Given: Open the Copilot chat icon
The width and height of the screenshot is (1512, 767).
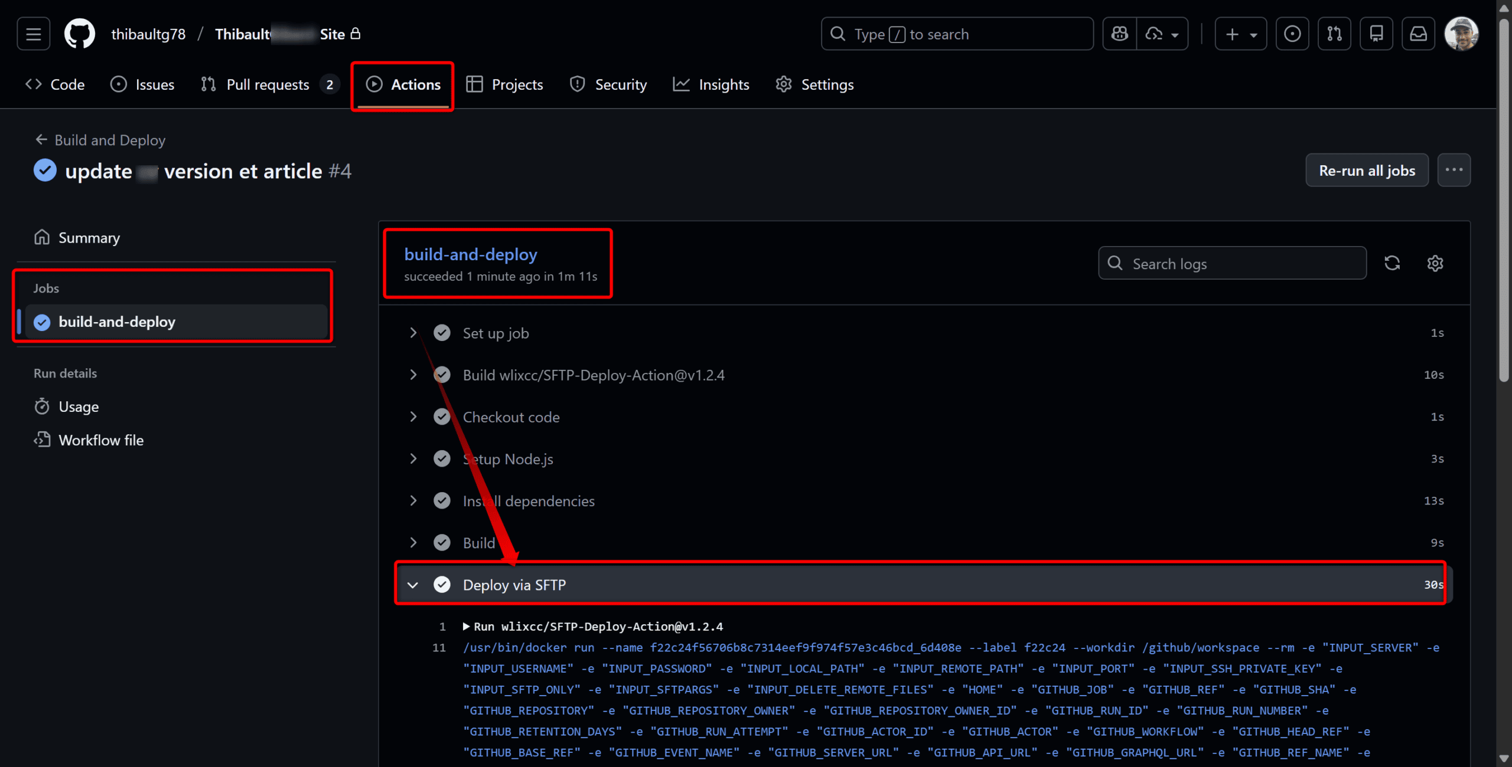Looking at the screenshot, I should (x=1119, y=34).
